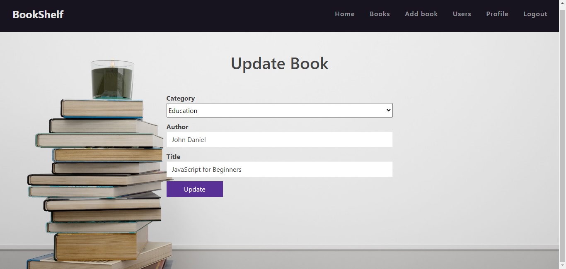Image resolution: width=566 pixels, height=269 pixels.
Task: Click the BookShelf logo
Action: coord(38,14)
